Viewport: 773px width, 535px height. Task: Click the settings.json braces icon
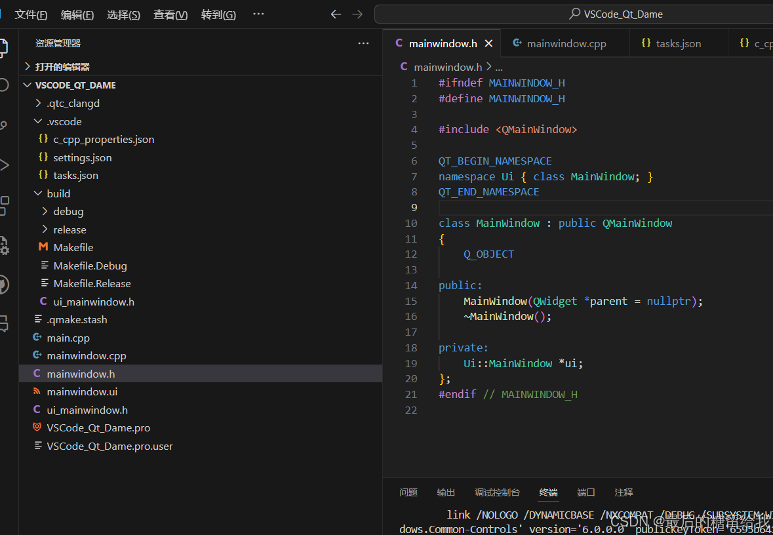43,157
